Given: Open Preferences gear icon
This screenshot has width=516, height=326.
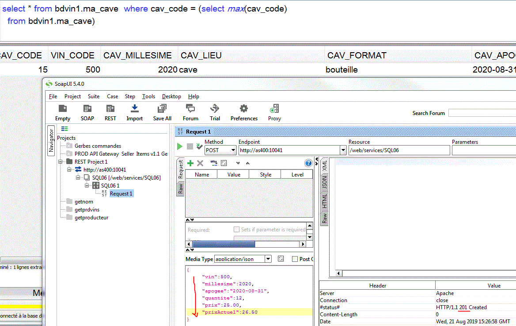Looking at the screenshot, I should 244,109.
